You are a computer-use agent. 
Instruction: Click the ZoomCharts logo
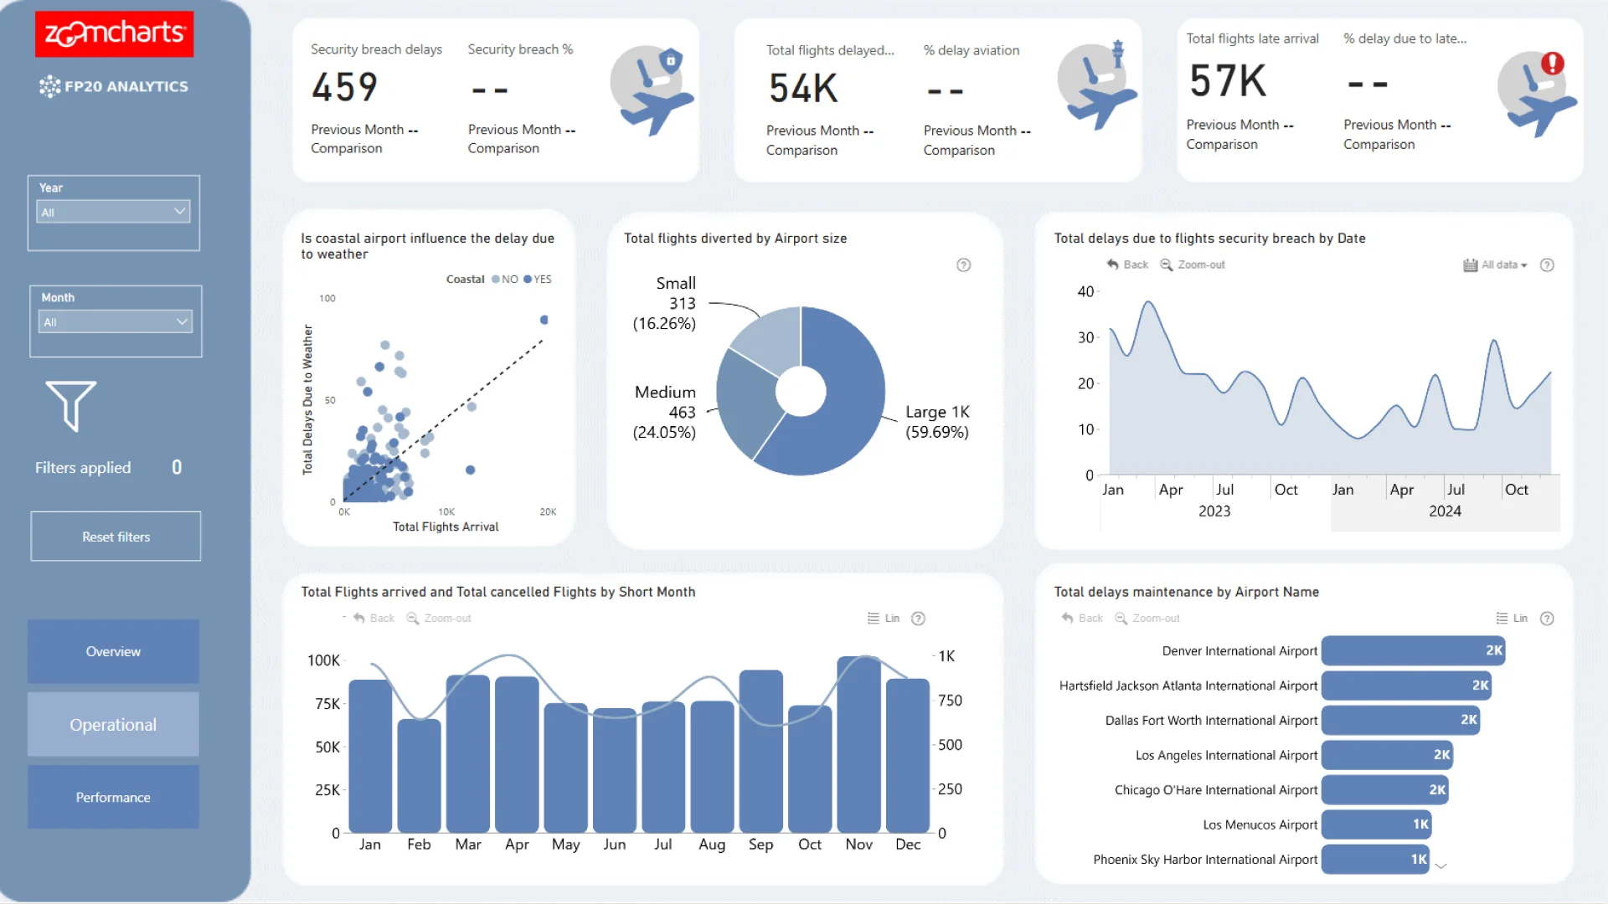(114, 33)
